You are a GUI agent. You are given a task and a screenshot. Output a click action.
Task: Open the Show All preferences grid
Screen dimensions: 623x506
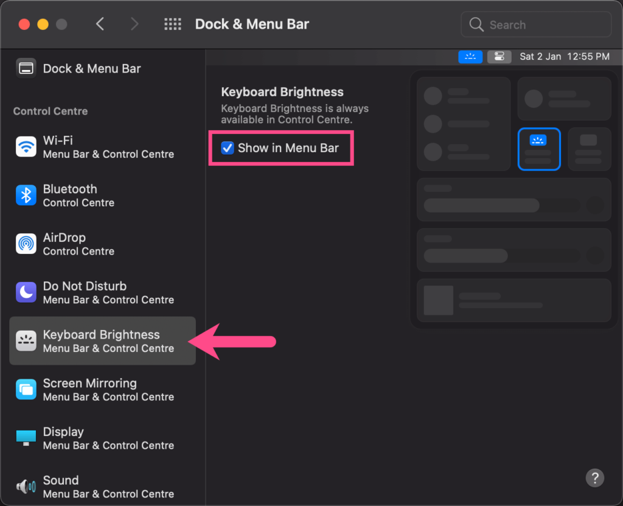[173, 24]
